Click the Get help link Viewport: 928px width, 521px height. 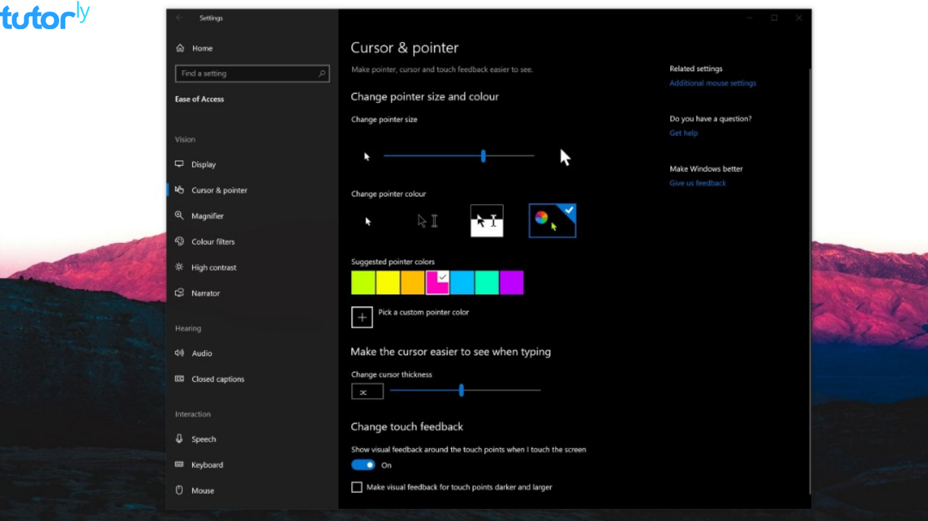[683, 133]
